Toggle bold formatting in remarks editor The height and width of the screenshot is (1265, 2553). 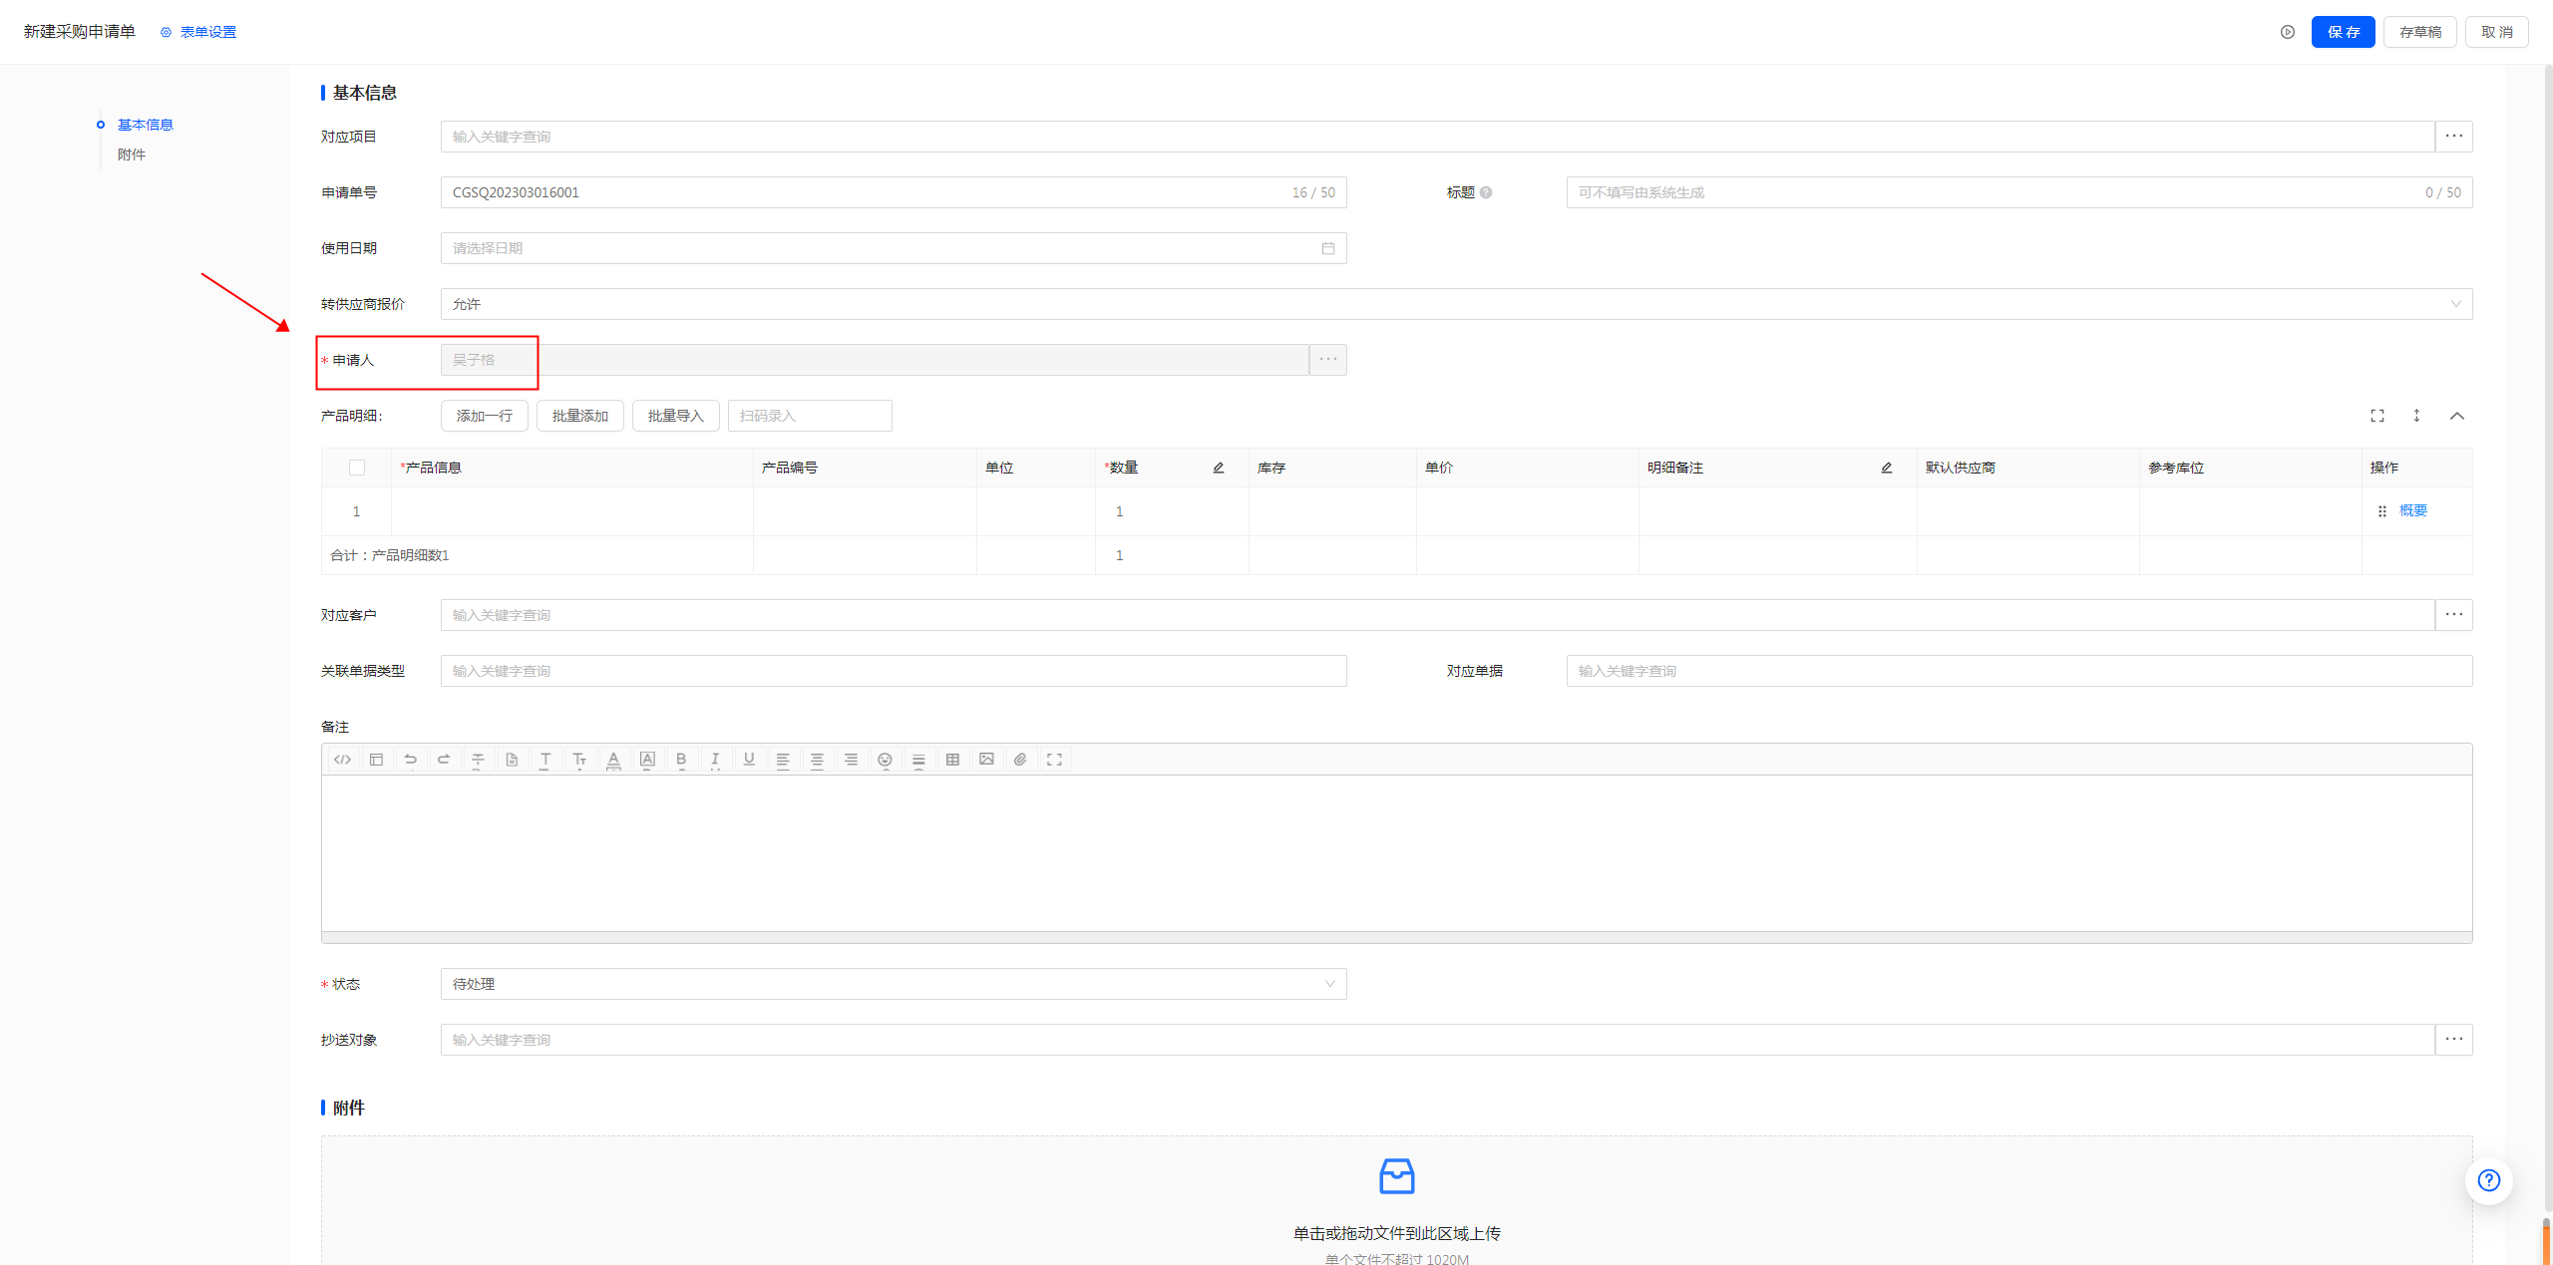681,760
